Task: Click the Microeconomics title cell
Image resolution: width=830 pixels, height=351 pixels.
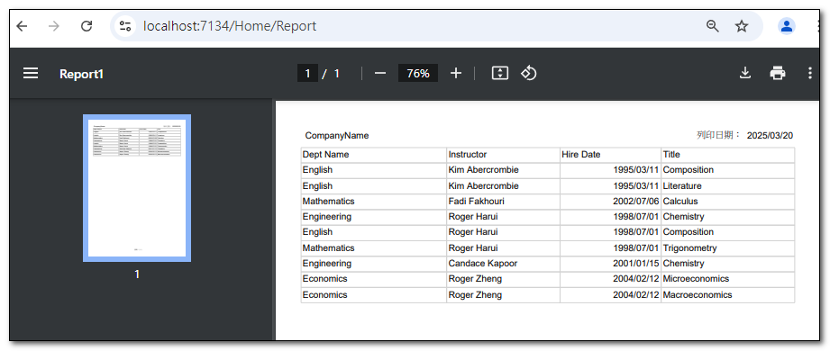Action: [x=728, y=279]
